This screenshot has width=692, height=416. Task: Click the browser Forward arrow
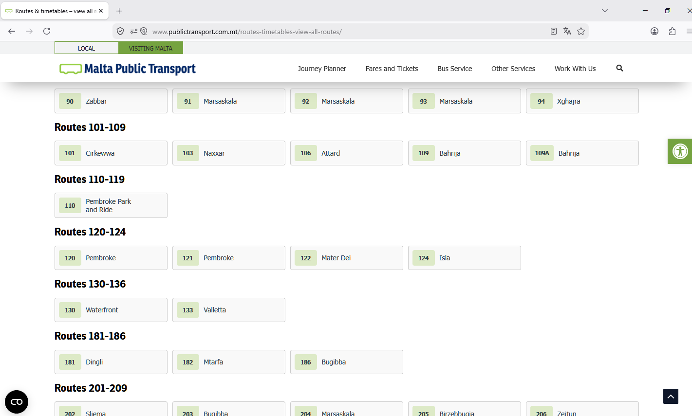pos(29,31)
